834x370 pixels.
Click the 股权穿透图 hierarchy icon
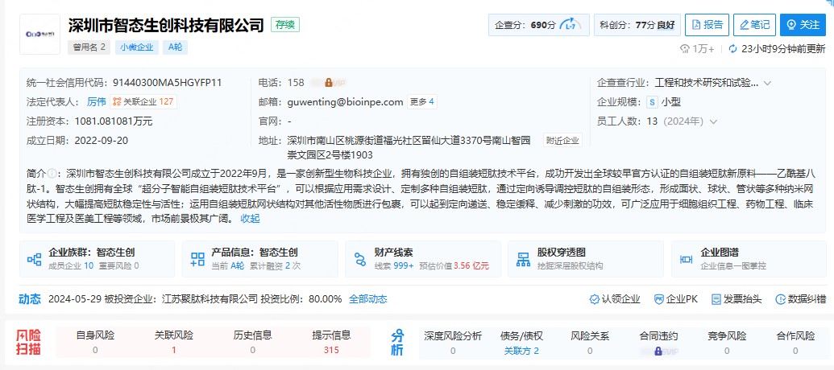coord(524,259)
